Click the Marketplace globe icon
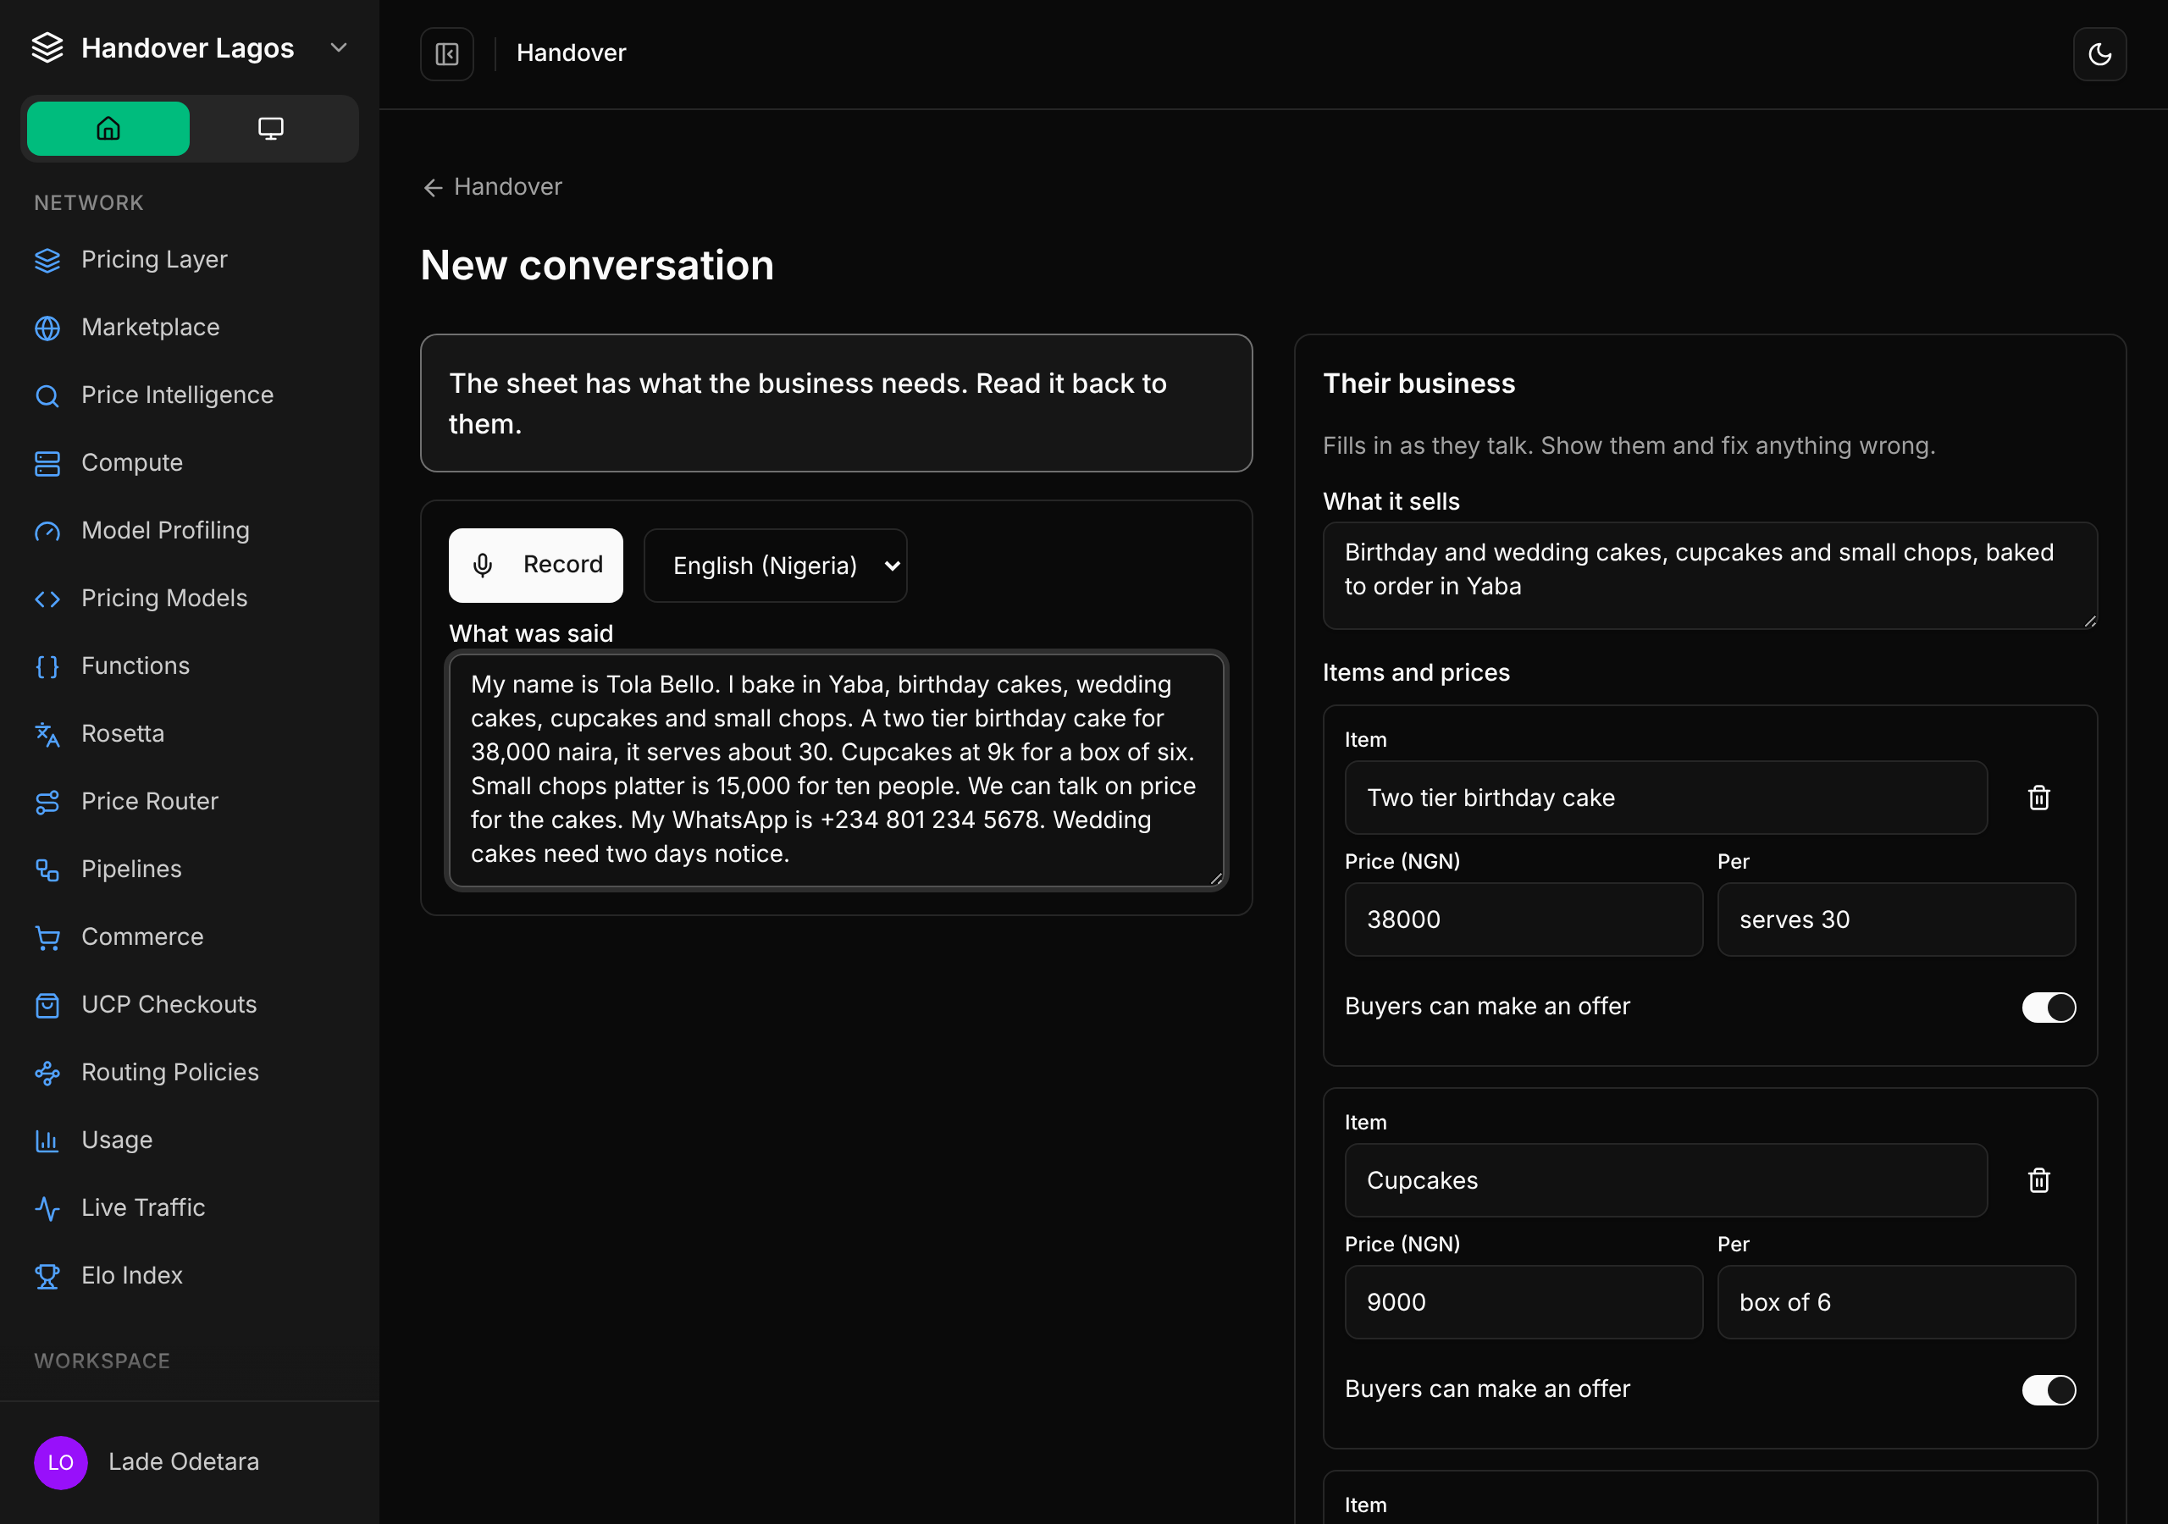The width and height of the screenshot is (2168, 1524). click(47, 328)
